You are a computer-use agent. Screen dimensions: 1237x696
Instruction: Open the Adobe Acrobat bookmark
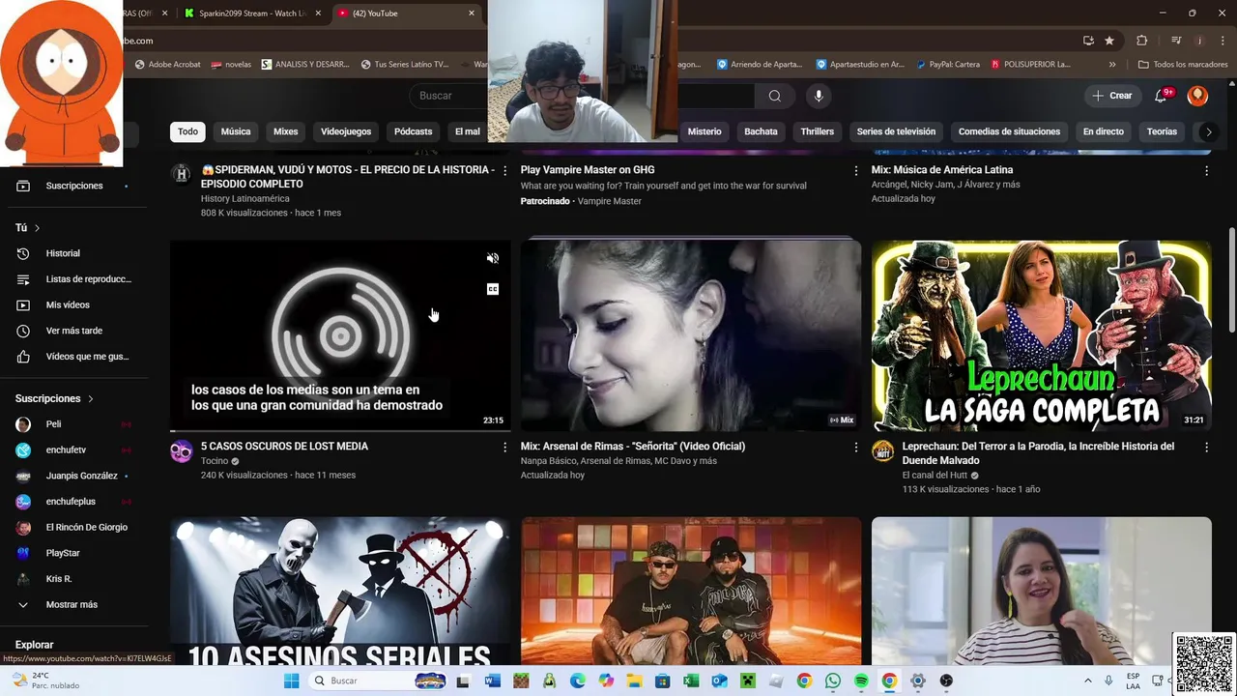tap(167, 65)
